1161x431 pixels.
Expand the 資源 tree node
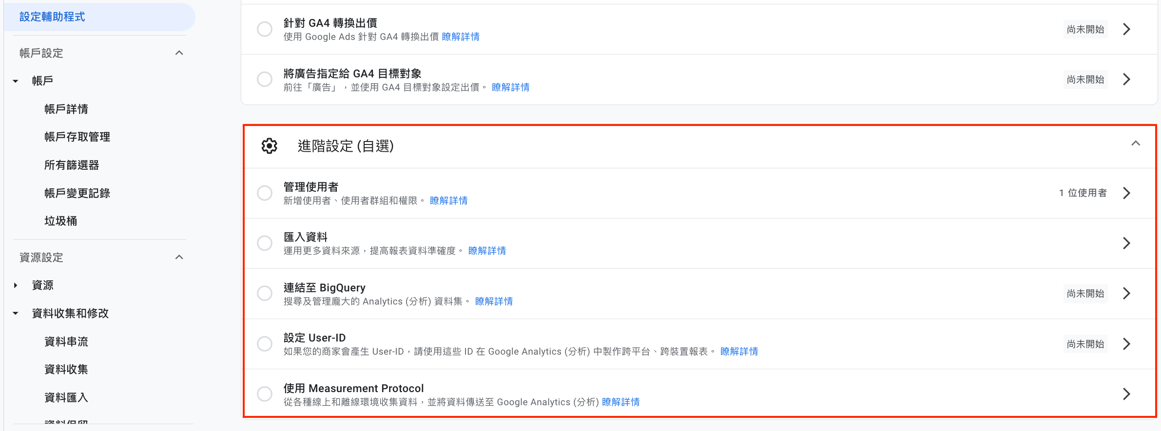click(x=16, y=286)
